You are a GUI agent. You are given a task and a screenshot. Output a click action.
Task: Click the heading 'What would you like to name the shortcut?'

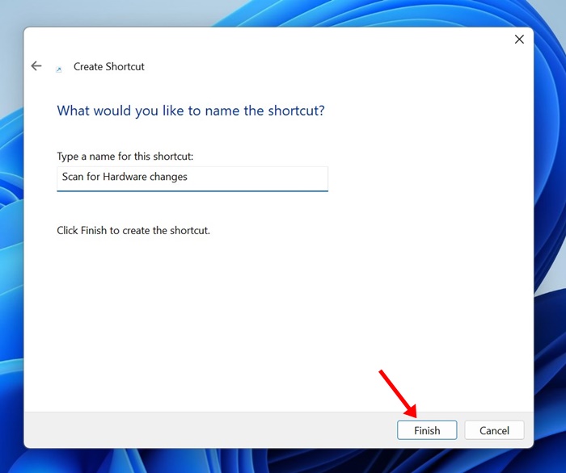click(191, 111)
